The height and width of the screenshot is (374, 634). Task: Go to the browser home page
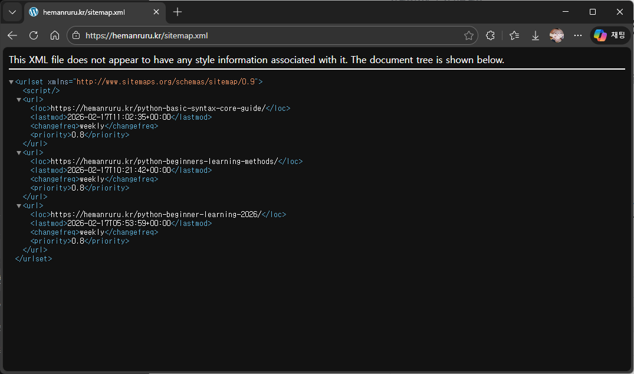point(55,35)
